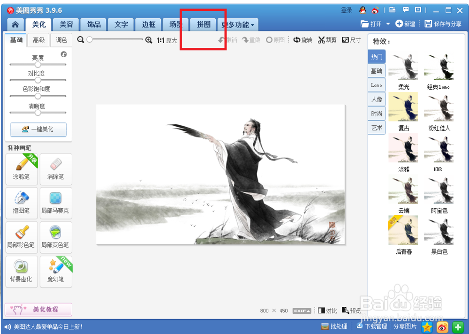The width and height of the screenshot is (469, 334).
Task: Crop the image with 裁剪
Action: tap(327, 40)
